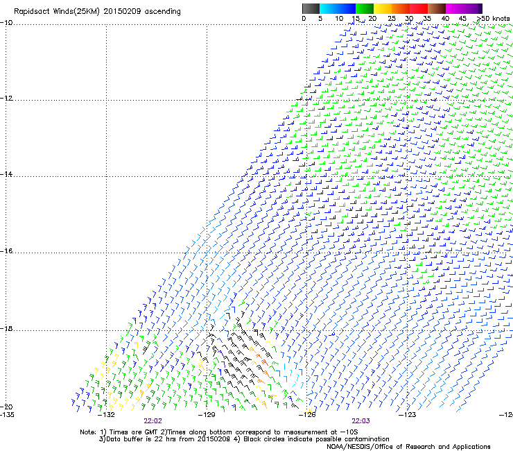Click the purple 22:03 time label
Image resolution: width=513 pixels, height=451 pixels.
pyautogui.click(x=361, y=421)
